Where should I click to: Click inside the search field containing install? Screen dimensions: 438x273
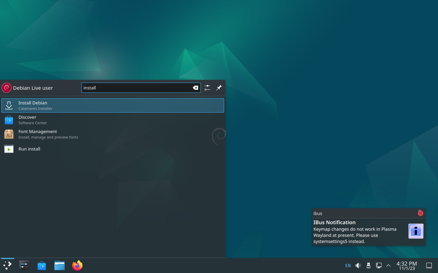point(137,88)
